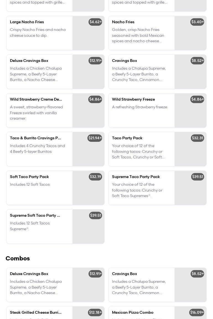This screenshot has height=319, width=213.
Task: Choose the Wild Strawberry Creme item title
Action: click(36, 99)
